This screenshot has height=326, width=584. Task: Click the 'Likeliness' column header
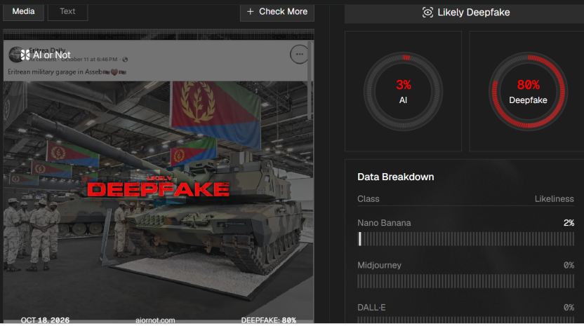pos(555,198)
